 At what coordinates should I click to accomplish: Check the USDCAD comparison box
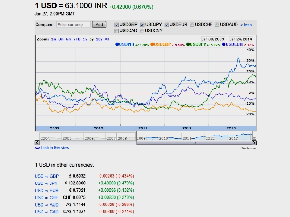click(x=117, y=31)
